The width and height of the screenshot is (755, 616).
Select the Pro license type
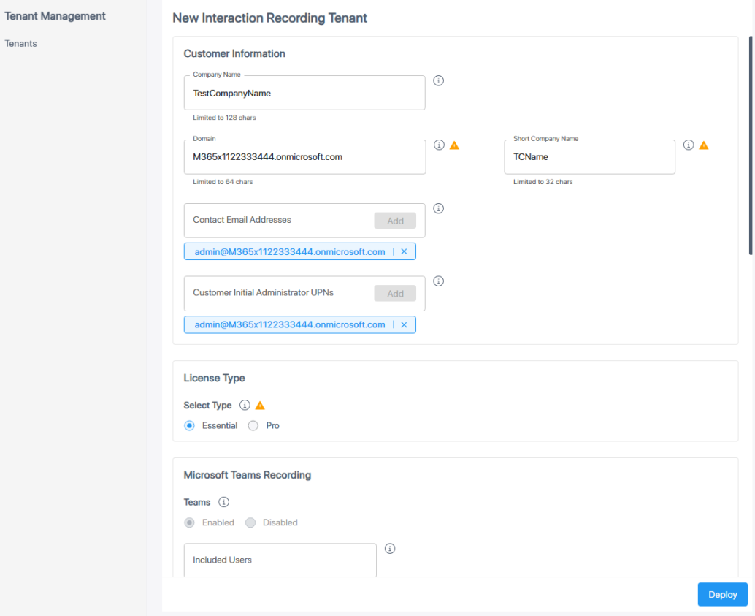tap(253, 426)
